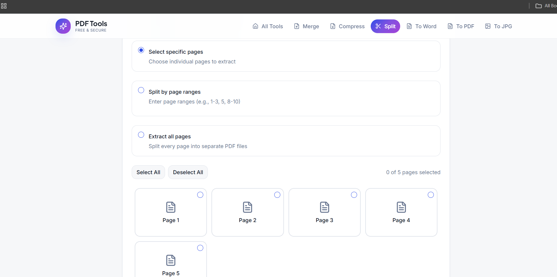Screen dimensions: 557x277
Task: Tick the Page 5 selection circle
Action: [200, 248]
